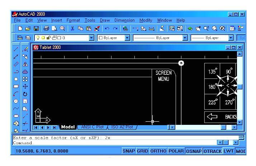Screen dimensions: 256x166
Task: Expand the layer dropdown list
Action: pos(91,37)
